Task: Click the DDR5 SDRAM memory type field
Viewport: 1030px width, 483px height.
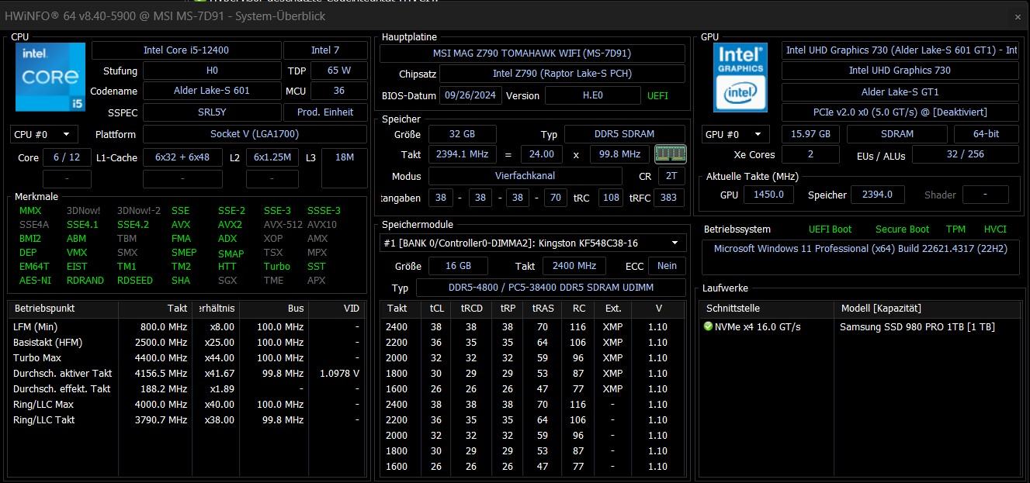Action: tap(624, 134)
